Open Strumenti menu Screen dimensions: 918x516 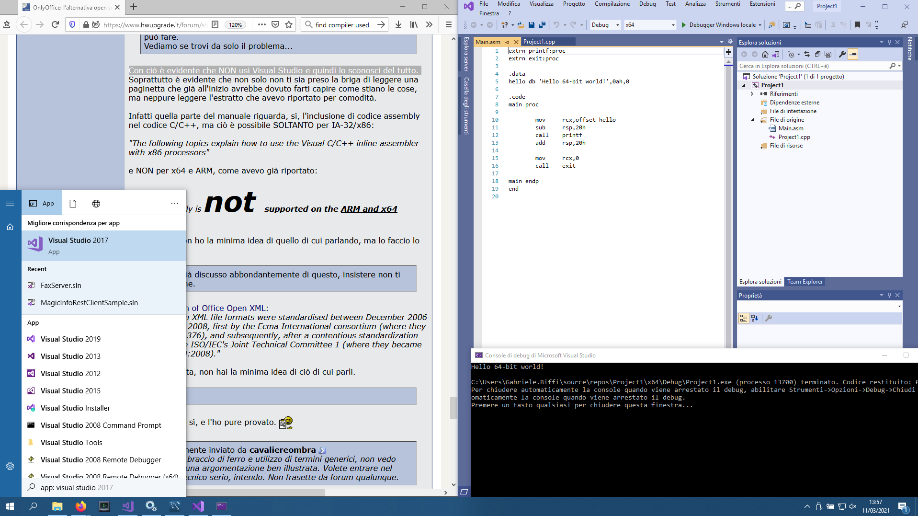pyautogui.click(x=727, y=4)
